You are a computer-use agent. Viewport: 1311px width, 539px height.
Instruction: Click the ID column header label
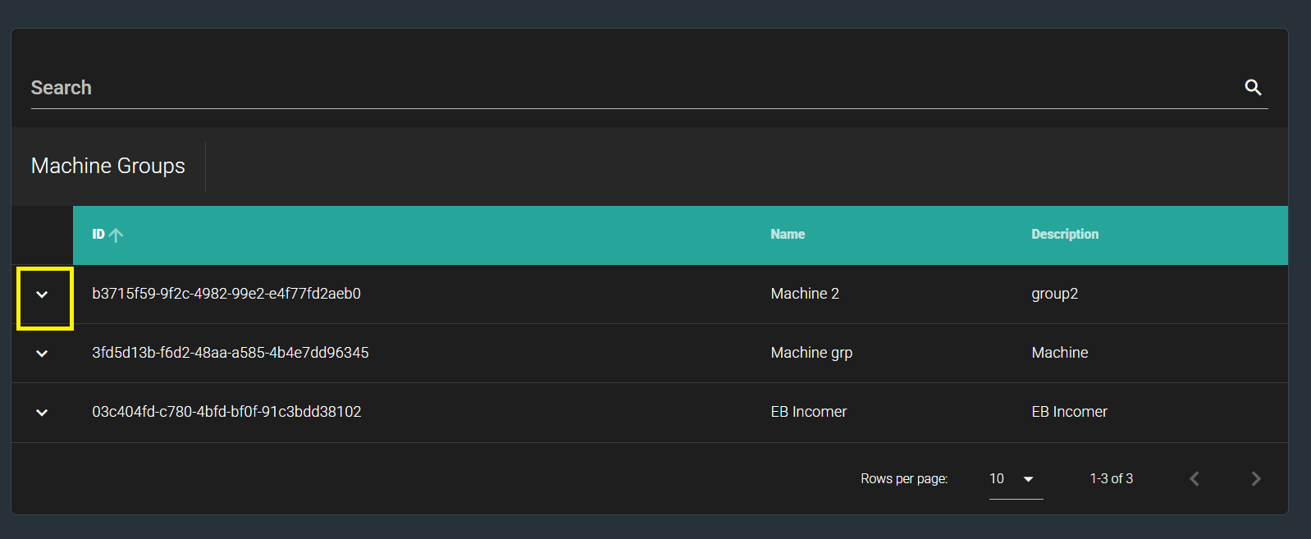click(98, 235)
